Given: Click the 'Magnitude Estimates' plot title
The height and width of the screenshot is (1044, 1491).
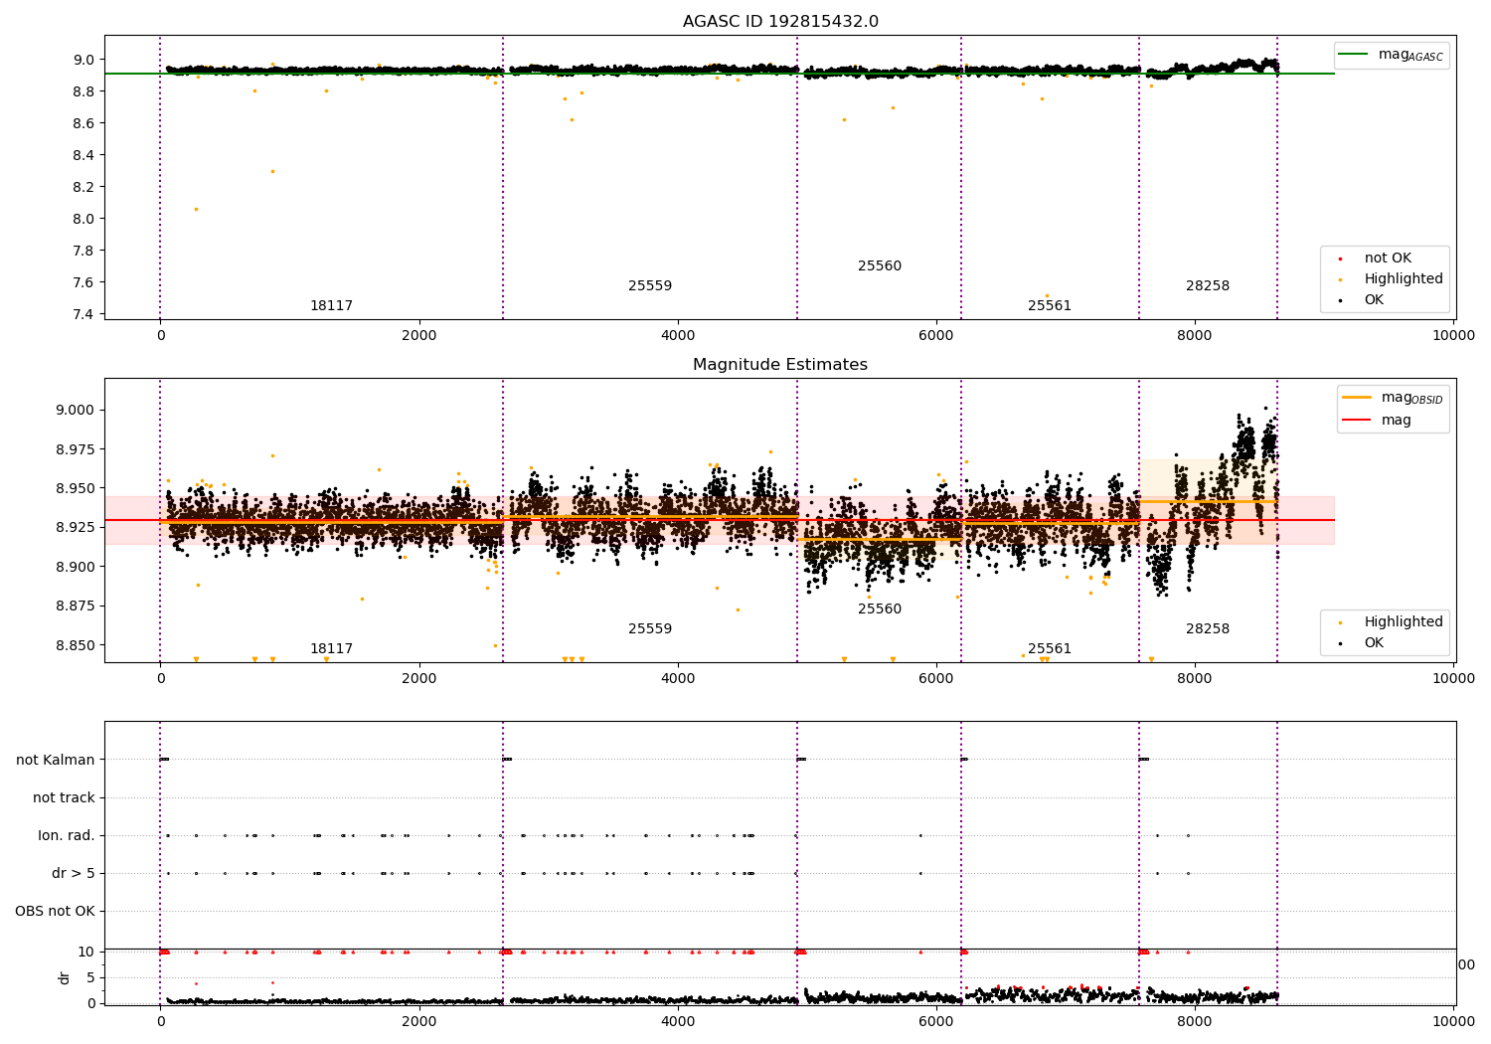Looking at the screenshot, I should (780, 365).
